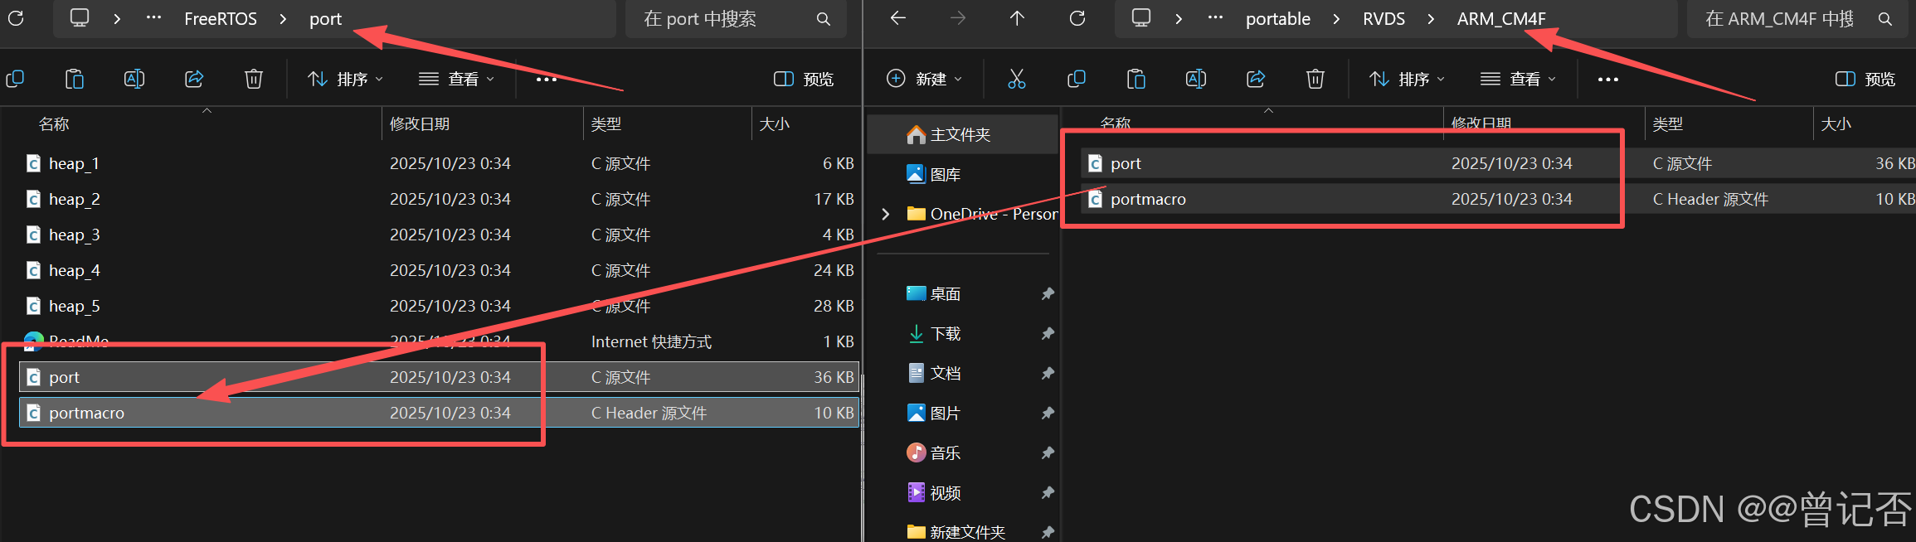This screenshot has height=542, width=1916.
Task: Select portmacro file in ARM_CM4F window
Action: [x=1499, y=199]
